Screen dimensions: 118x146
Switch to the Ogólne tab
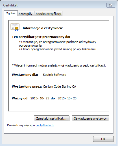pos(11,13)
